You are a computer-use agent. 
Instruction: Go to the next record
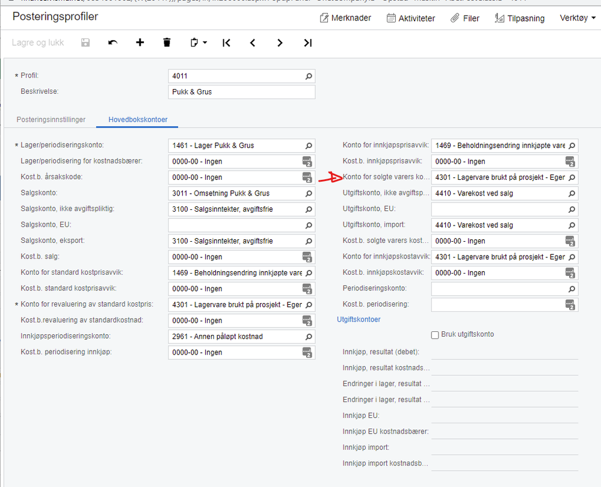[x=280, y=43]
